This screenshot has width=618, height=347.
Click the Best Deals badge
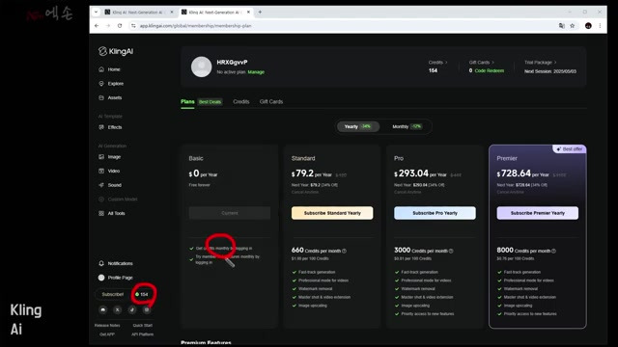tap(211, 102)
